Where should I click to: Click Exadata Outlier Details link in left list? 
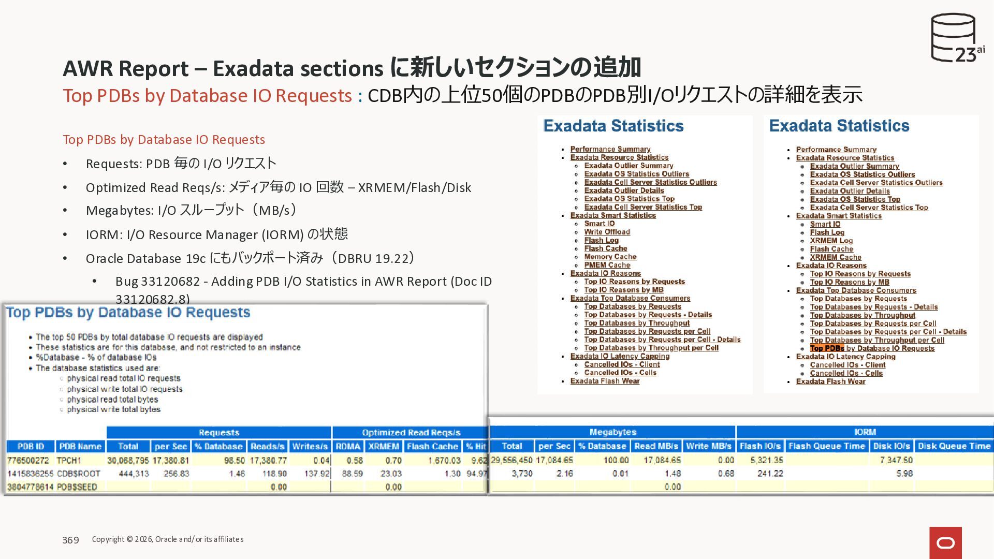624,190
